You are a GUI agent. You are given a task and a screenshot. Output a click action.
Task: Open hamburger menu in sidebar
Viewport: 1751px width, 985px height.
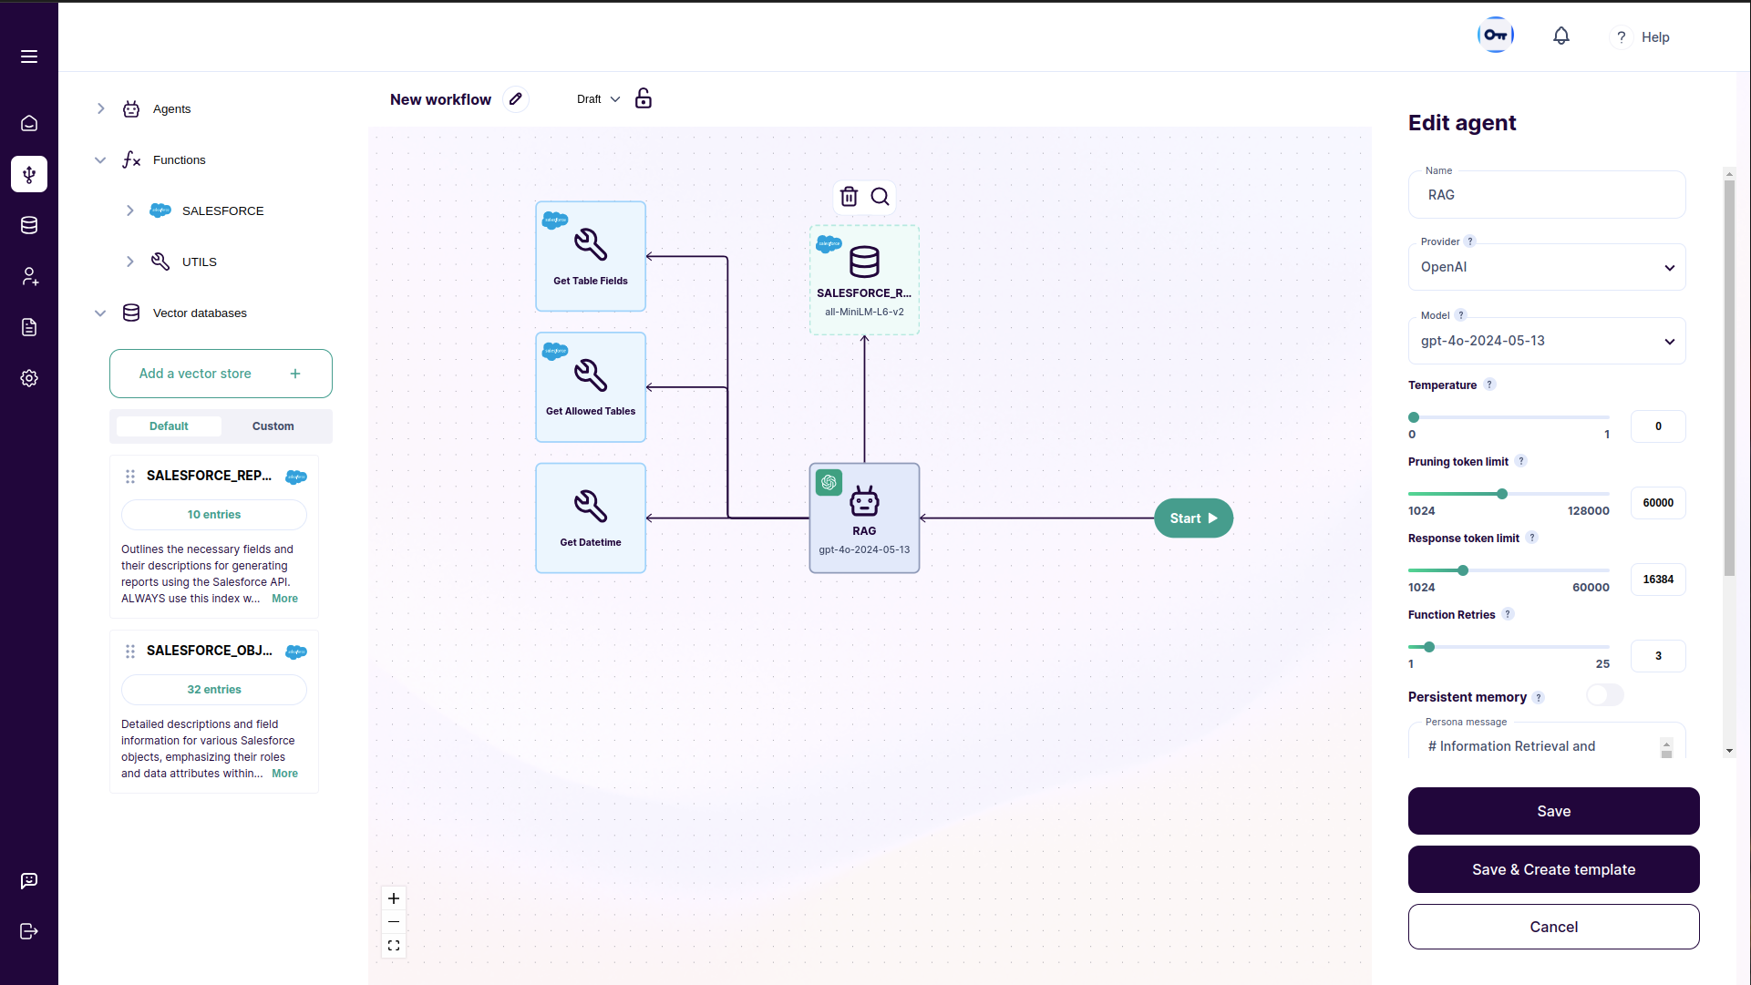coord(29,56)
